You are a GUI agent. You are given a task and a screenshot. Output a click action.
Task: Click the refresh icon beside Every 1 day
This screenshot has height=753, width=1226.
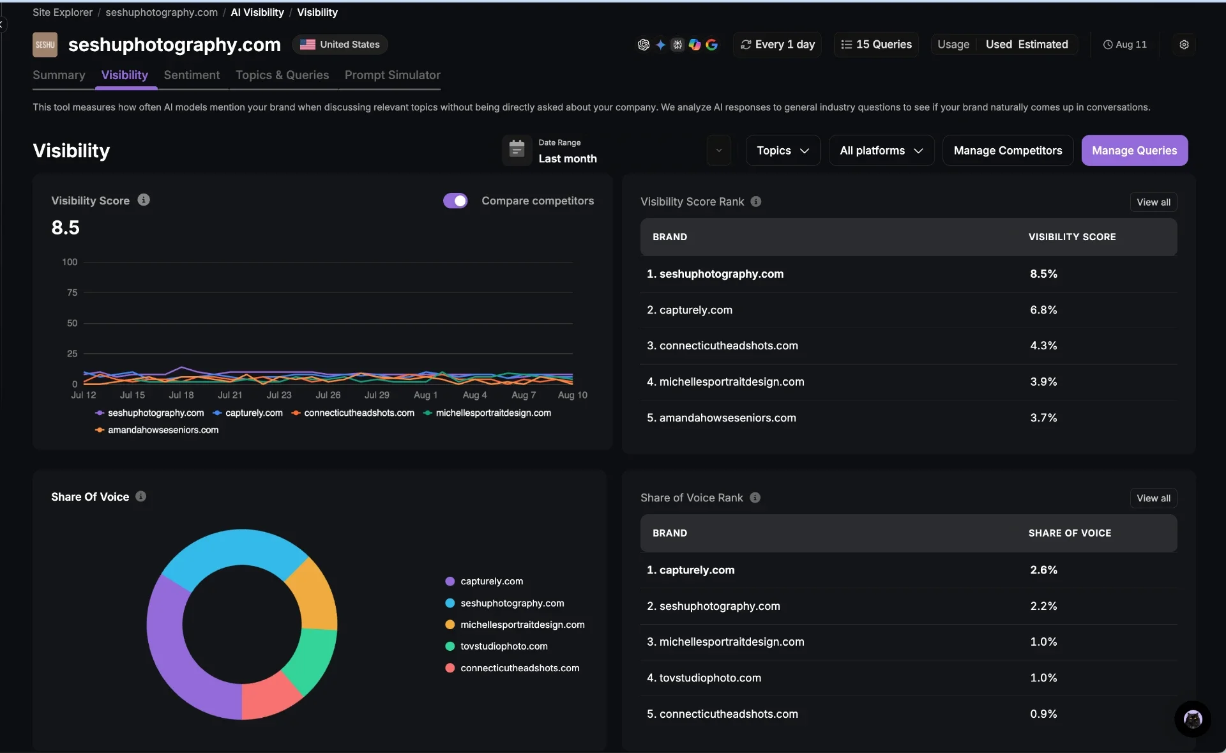coord(745,45)
